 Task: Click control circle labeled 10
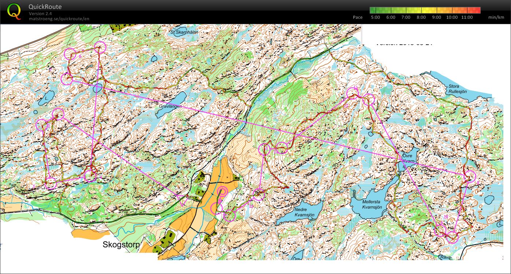[x=440, y=230]
